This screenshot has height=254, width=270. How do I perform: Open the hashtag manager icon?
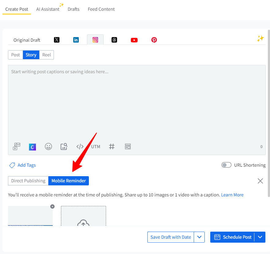click(x=112, y=146)
